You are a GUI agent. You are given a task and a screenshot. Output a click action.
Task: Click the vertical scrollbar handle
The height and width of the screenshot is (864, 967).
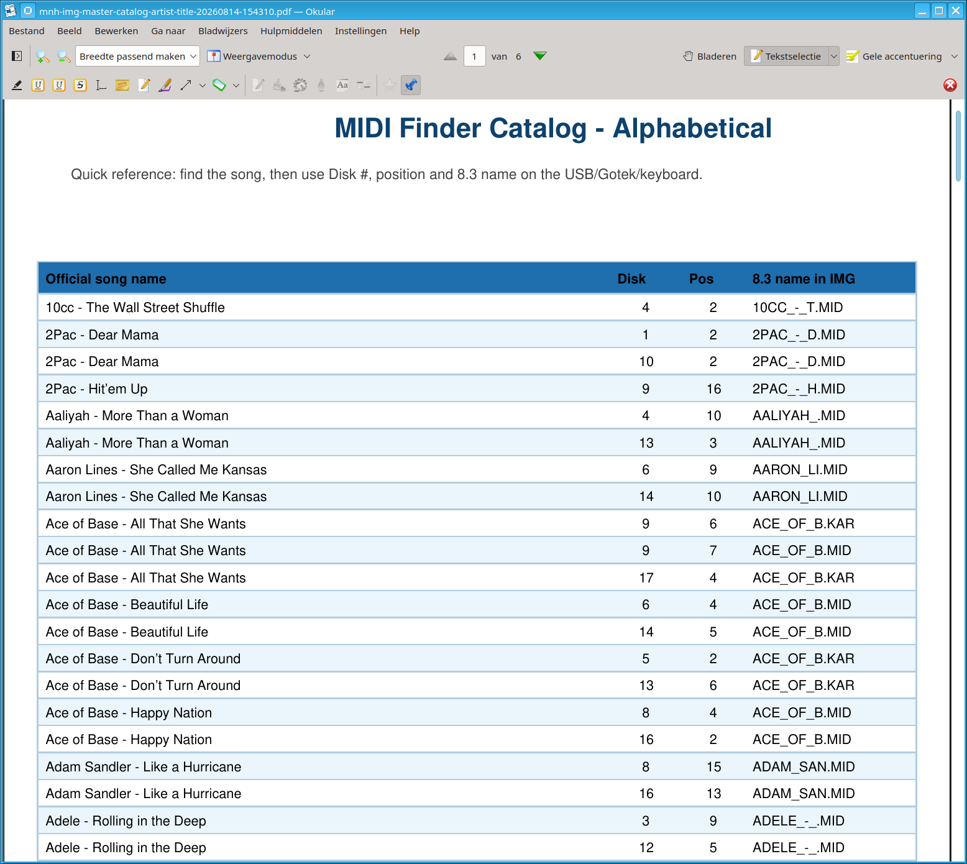click(958, 145)
